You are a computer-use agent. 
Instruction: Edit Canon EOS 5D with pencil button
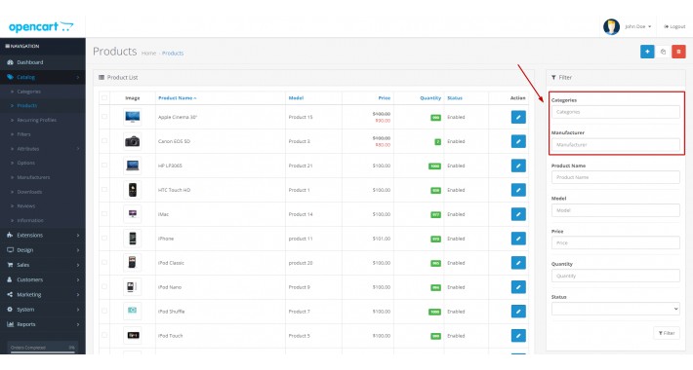[x=518, y=141]
